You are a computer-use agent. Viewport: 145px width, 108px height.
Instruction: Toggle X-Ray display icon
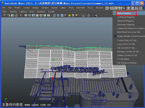tap(89, 15)
